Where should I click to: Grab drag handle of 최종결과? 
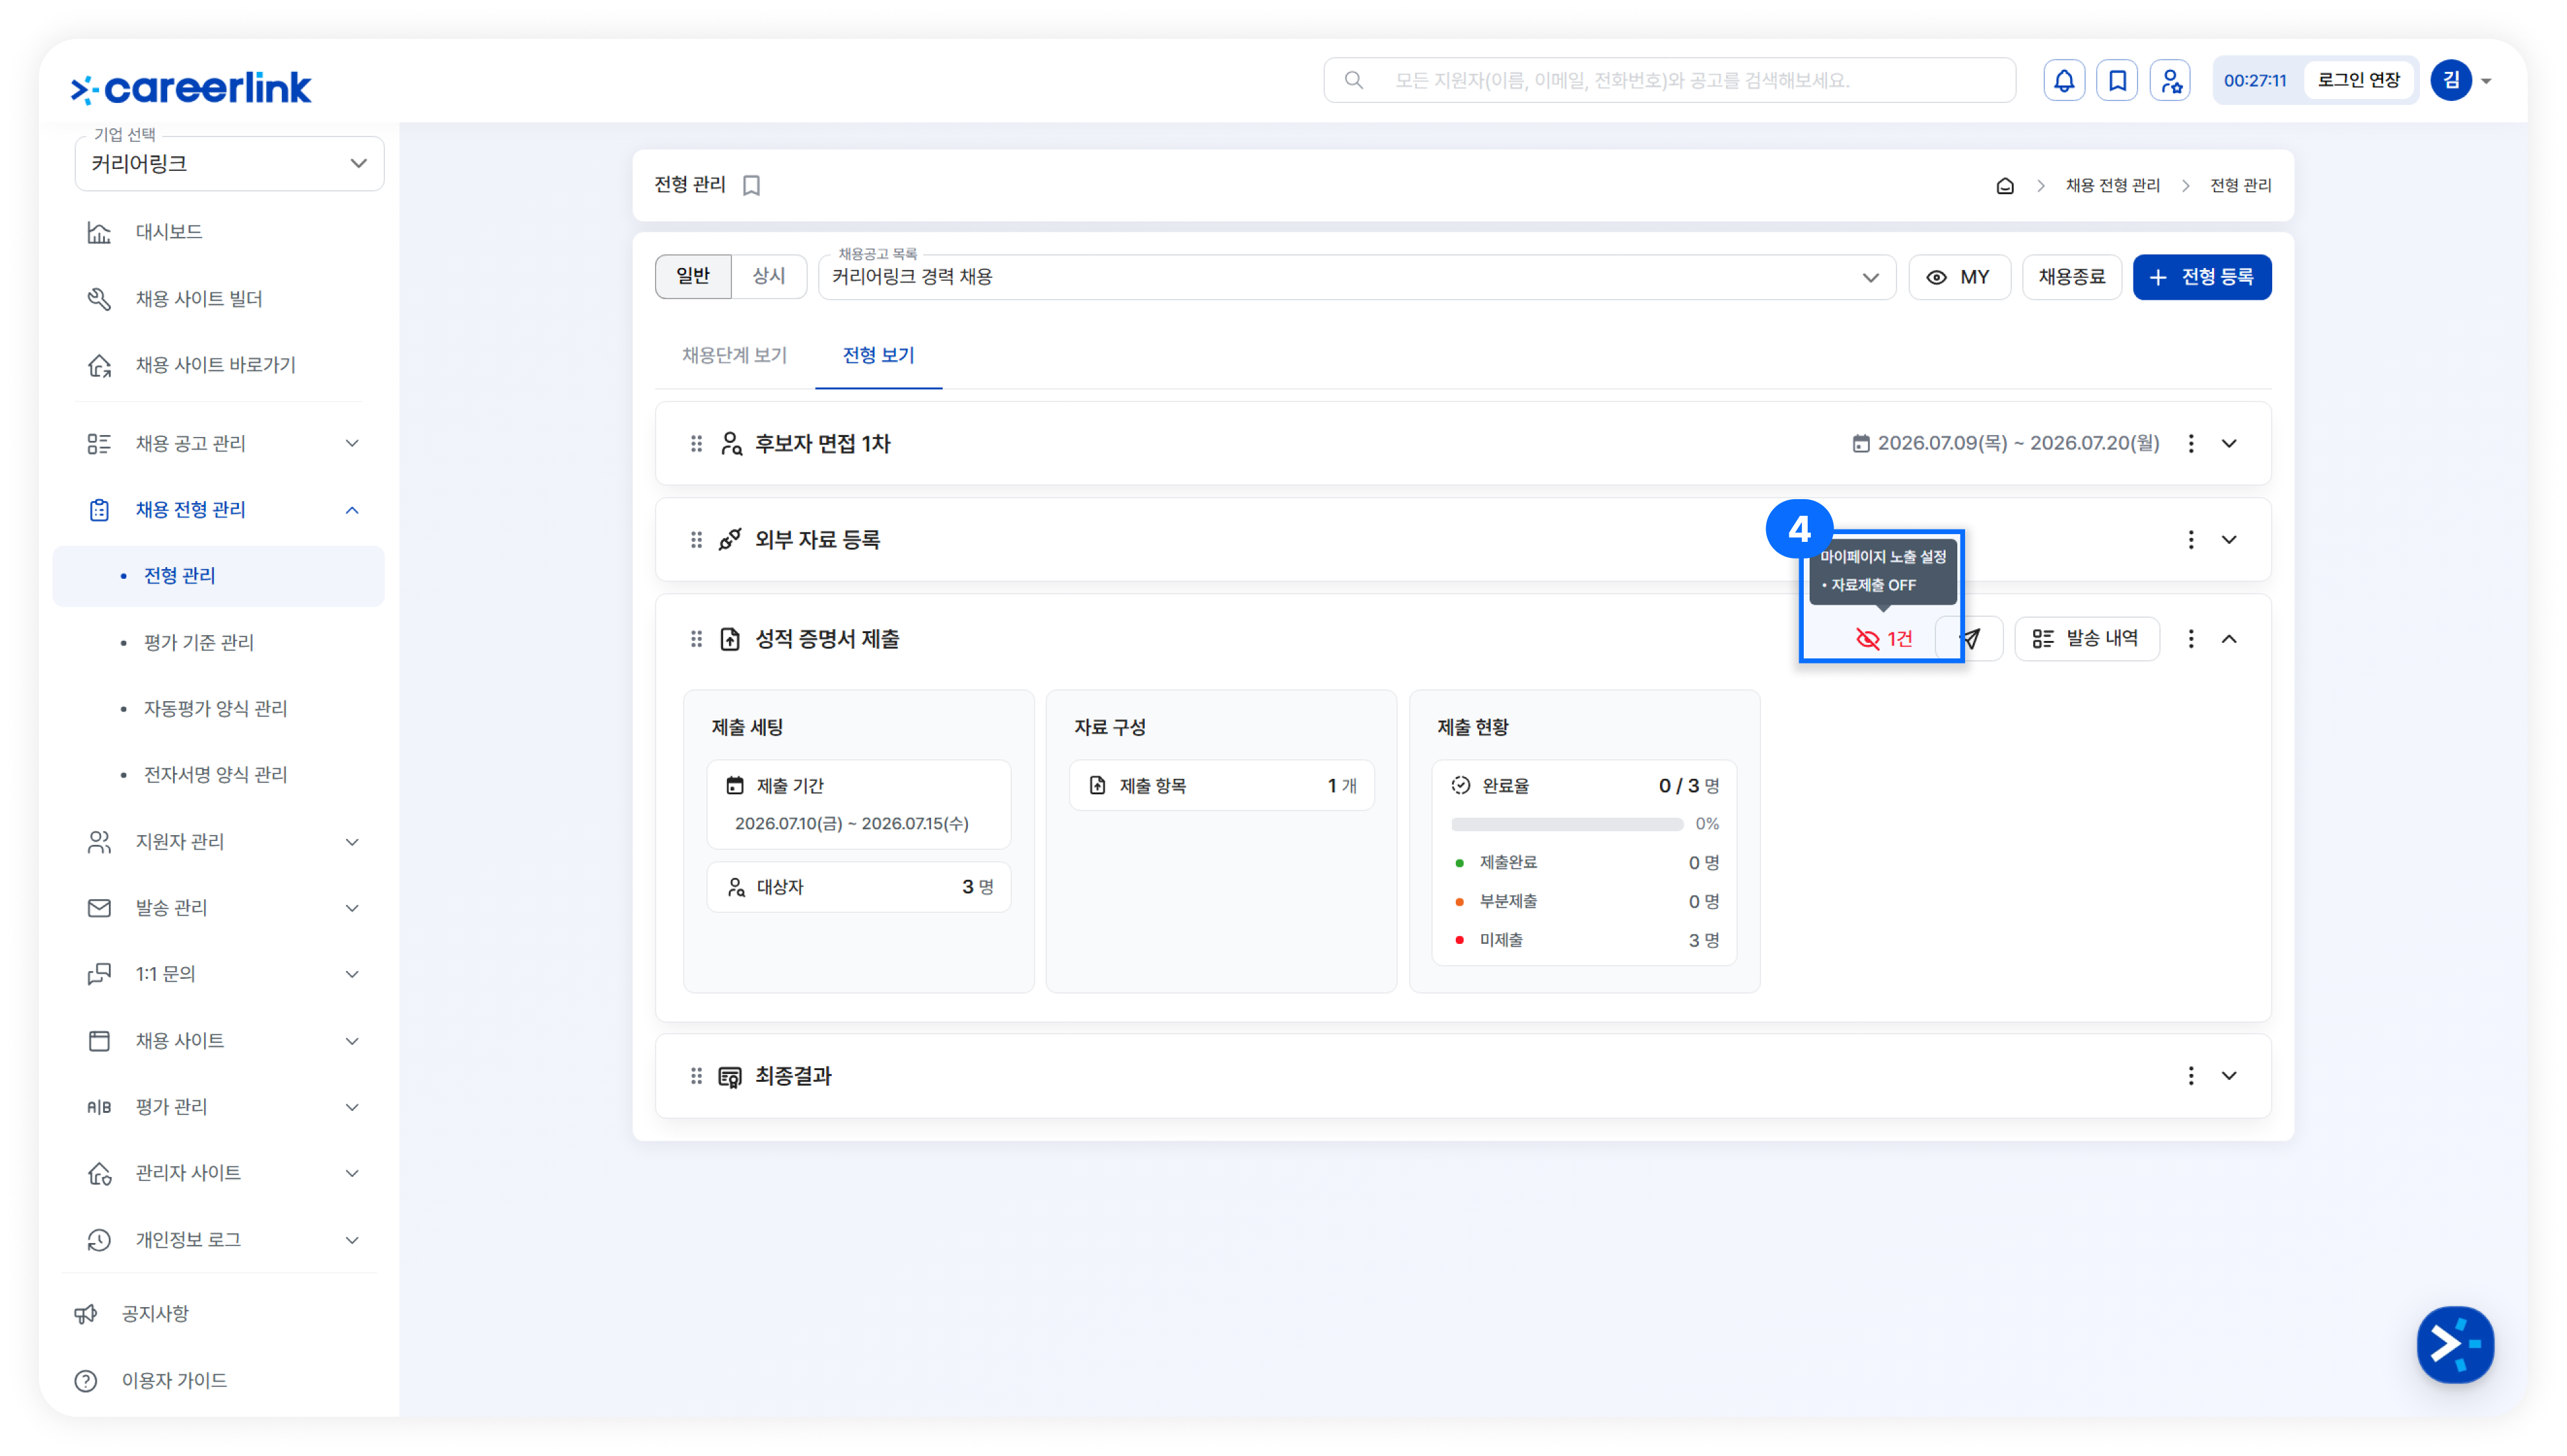(x=696, y=1076)
